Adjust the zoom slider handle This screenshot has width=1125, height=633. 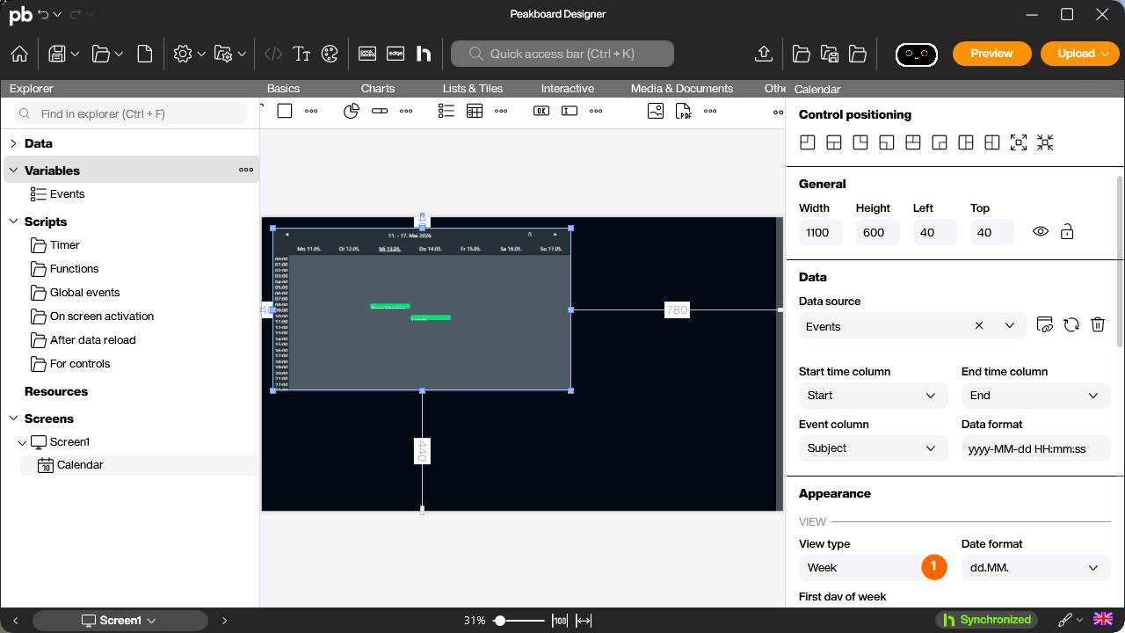500,621
